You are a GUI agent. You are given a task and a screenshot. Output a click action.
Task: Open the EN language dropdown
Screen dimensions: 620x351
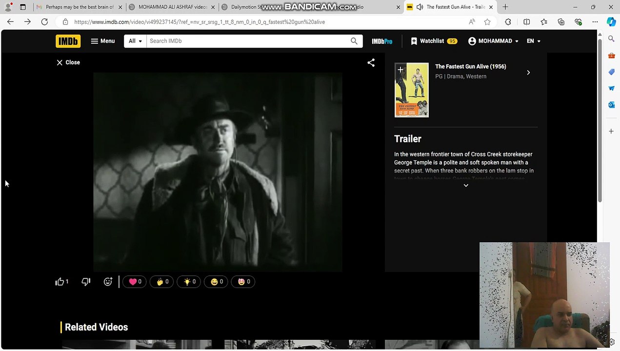[x=533, y=41]
